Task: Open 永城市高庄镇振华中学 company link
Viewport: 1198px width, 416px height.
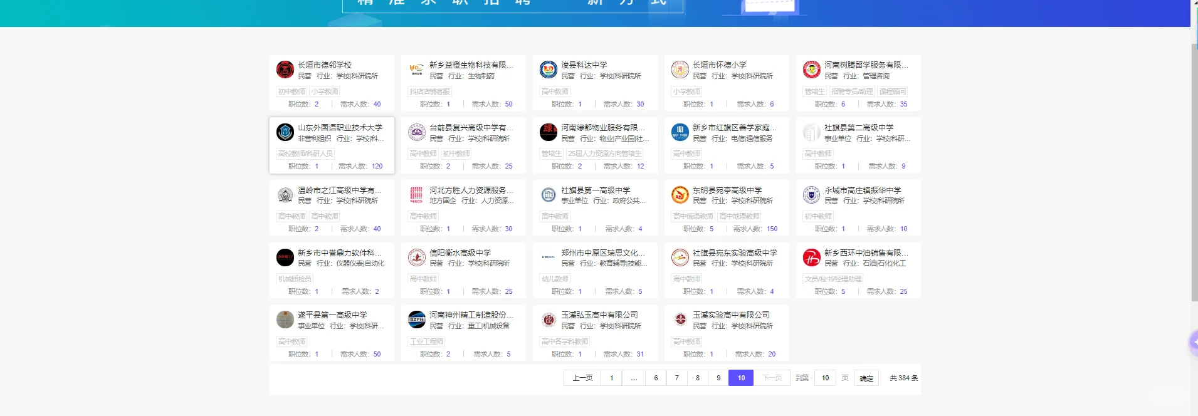Action: coord(863,190)
